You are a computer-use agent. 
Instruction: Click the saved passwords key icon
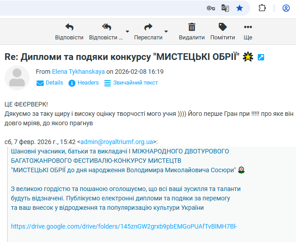click(210, 8)
